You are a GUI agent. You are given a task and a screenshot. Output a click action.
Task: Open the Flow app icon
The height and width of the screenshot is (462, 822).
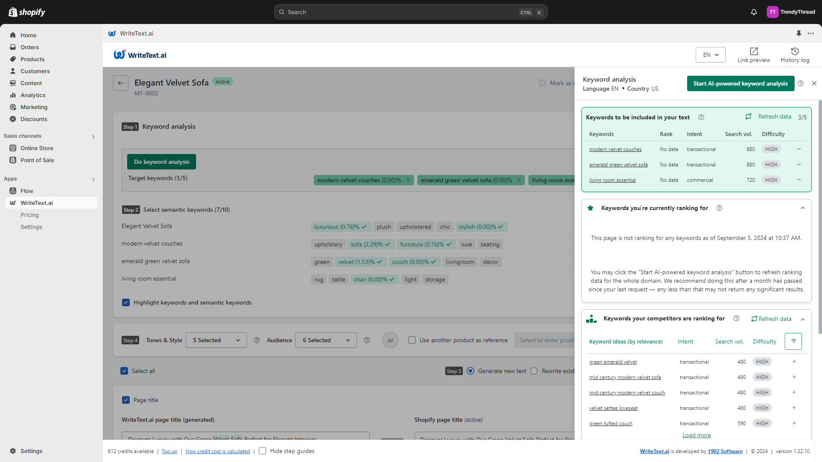[13, 191]
